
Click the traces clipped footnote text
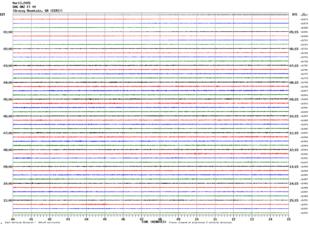tap(200, 222)
